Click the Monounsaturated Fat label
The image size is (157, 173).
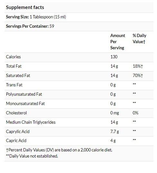point(25,104)
